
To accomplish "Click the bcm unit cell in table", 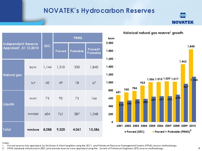I will [33, 67].
